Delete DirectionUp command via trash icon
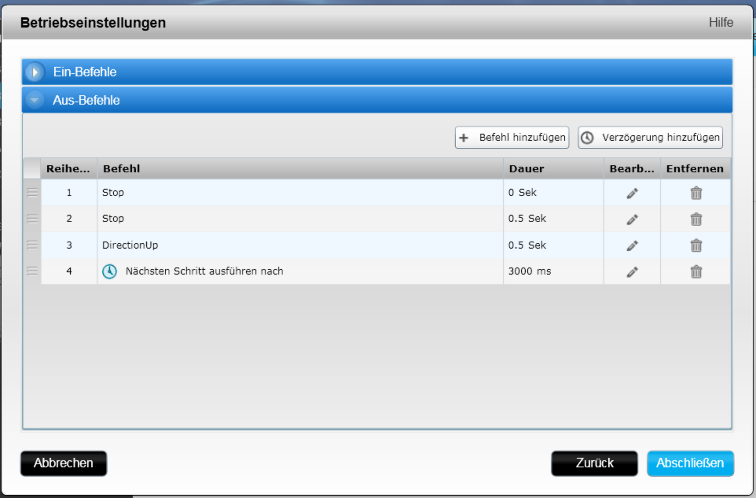The width and height of the screenshot is (756, 498). pos(696,246)
